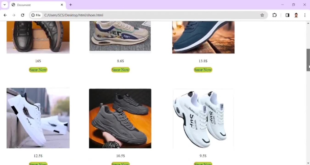Reload the shoes.html page
Image resolution: width=310 pixels, height=165 pixels.
pyautogui.click(x=23, y=15)
